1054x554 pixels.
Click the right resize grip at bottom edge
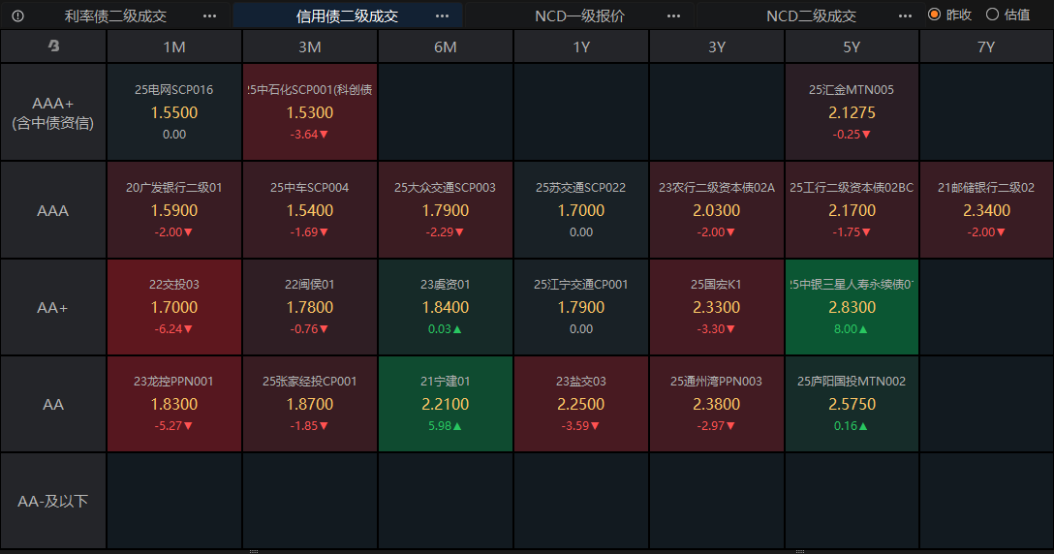(800, 551)
